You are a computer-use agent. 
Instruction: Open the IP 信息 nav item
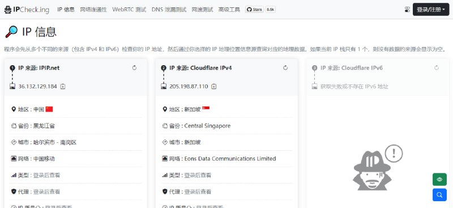66,10
